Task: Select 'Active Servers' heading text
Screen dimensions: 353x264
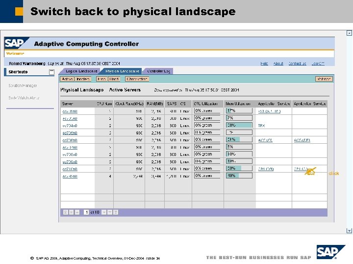Action: tap(125, 90)
